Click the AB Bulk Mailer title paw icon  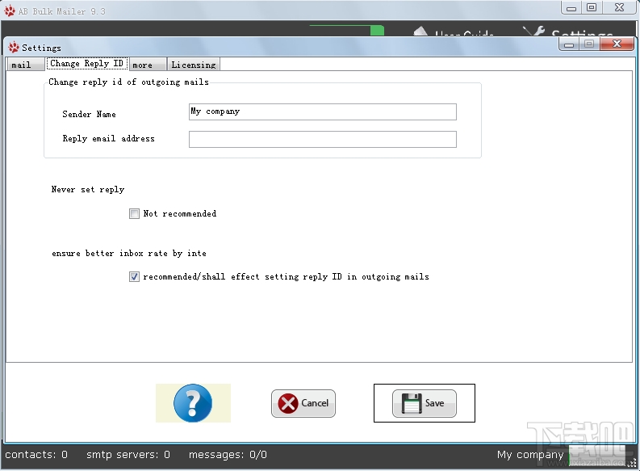tap(10, 11)
